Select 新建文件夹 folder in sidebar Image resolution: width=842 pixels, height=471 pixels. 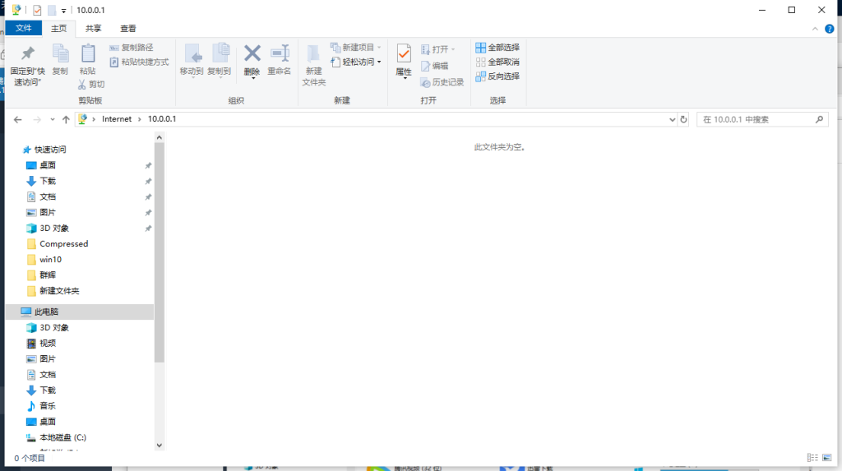59,291
